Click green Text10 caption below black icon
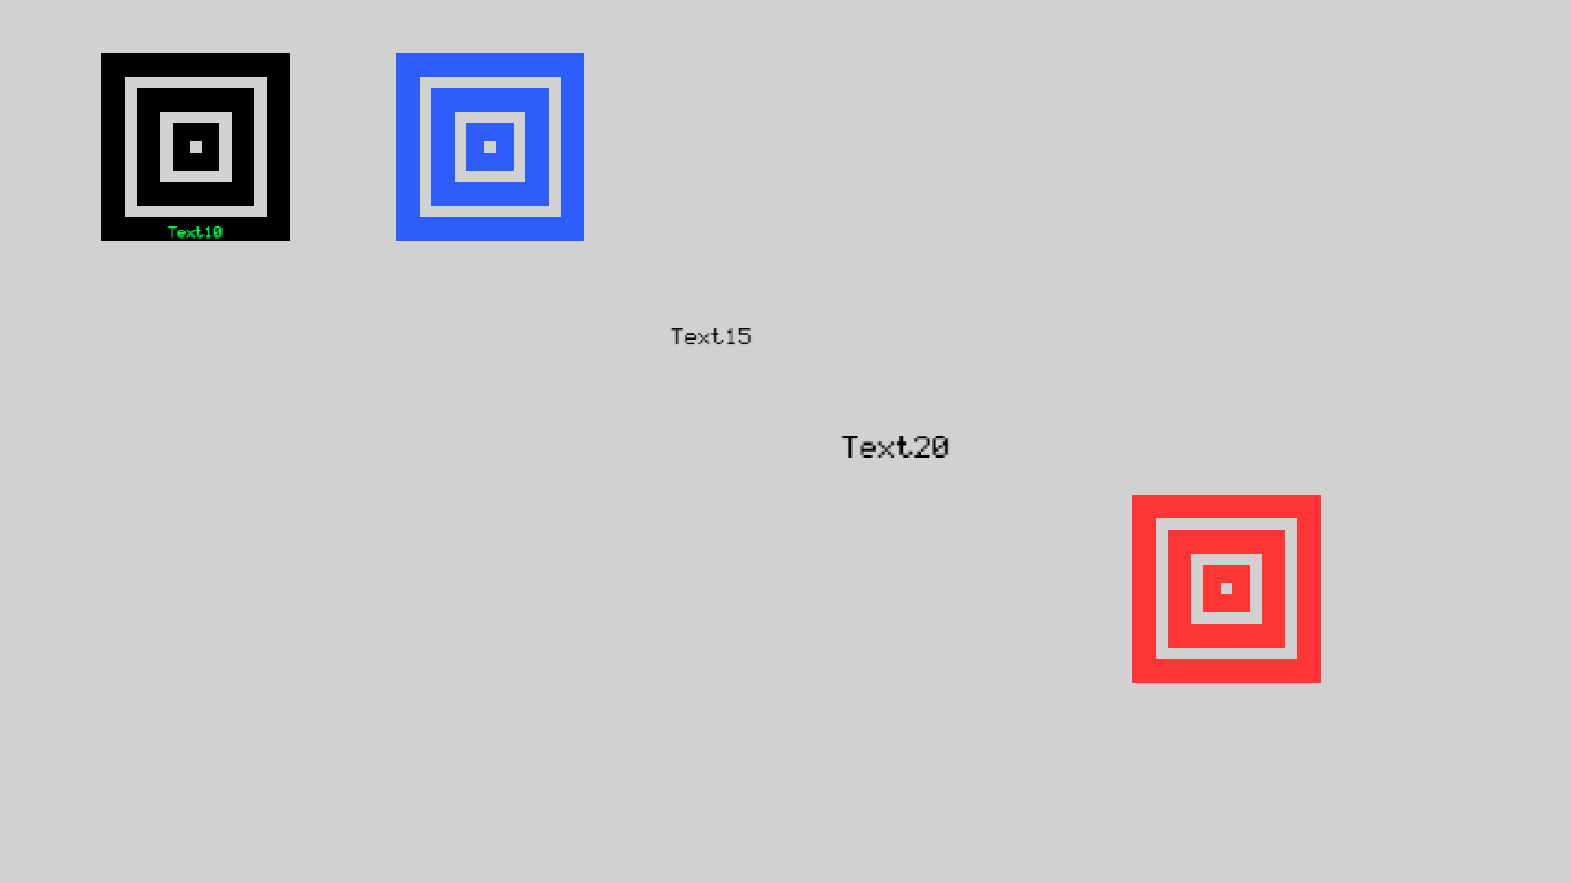Image resolution: width=1571 pixels, height=883 pixels. click(194, 232)
